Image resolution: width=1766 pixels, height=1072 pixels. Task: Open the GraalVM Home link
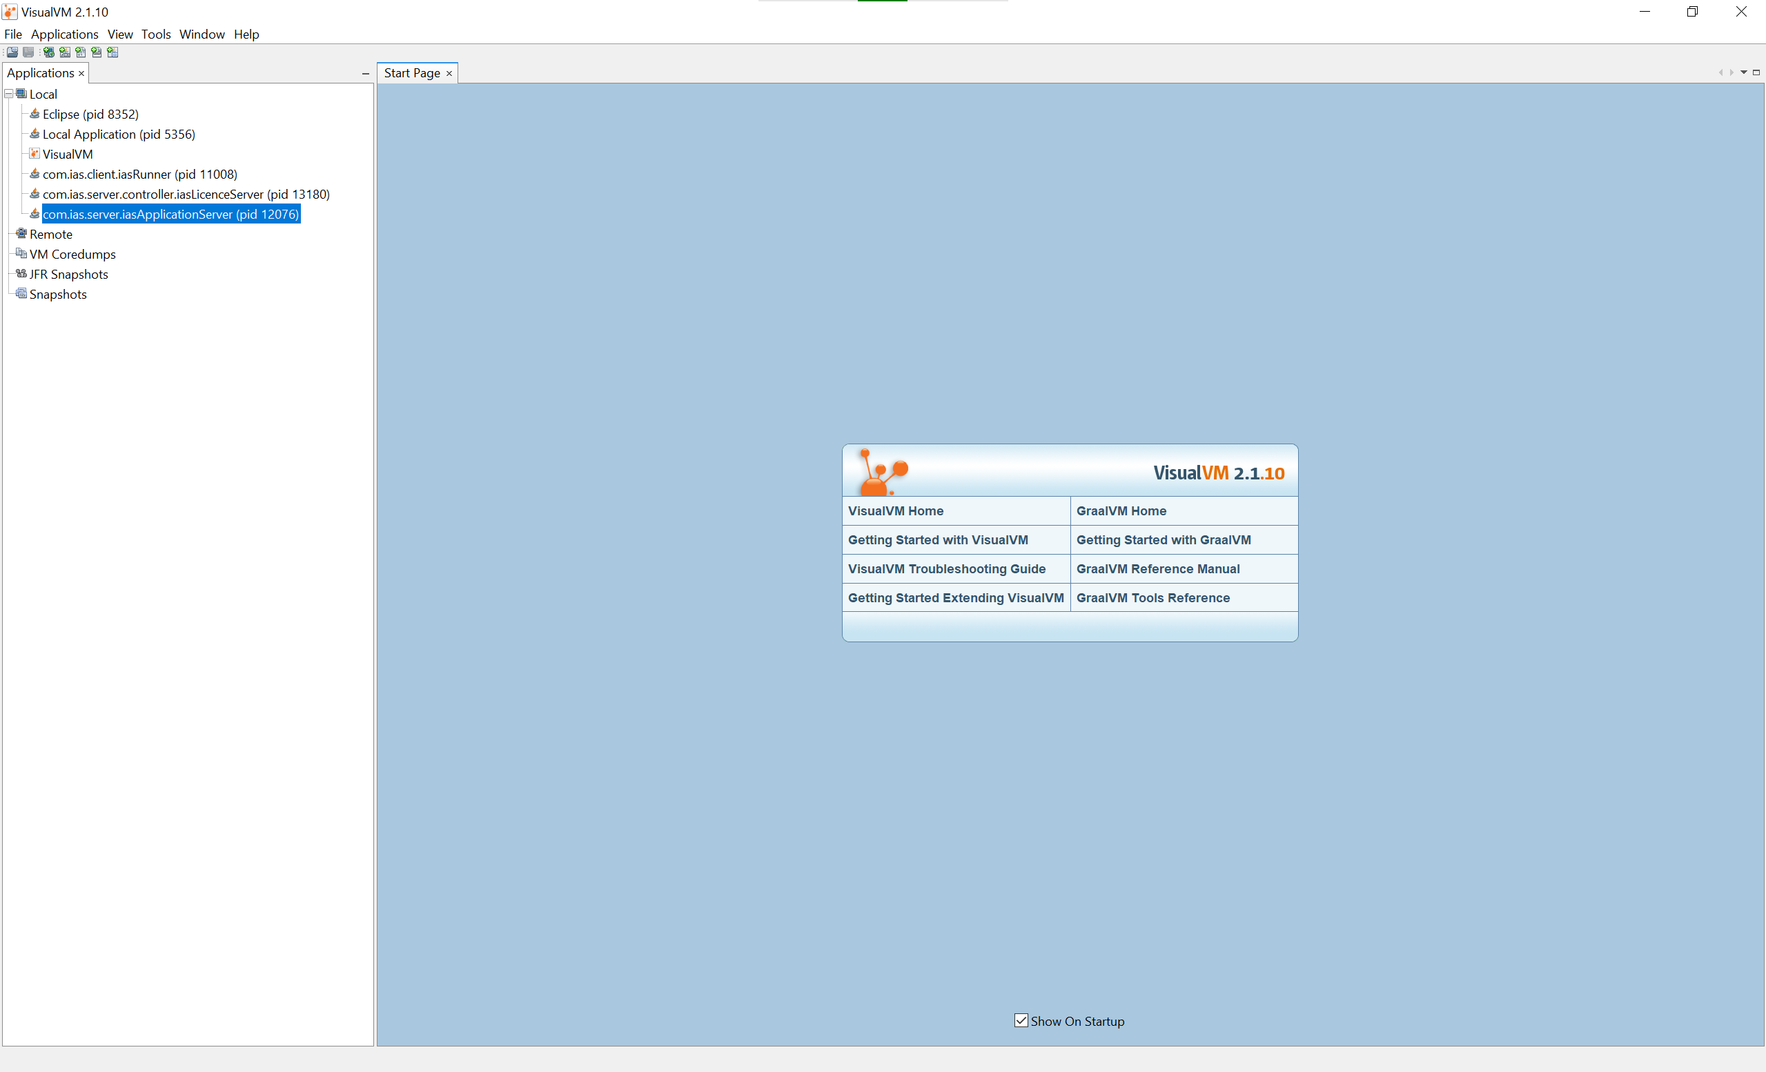click(1121, 511)
